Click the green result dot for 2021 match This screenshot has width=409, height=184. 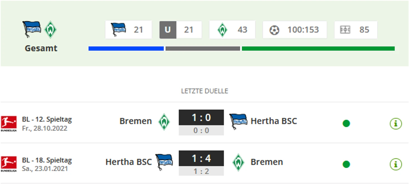(x=346, y=164)
